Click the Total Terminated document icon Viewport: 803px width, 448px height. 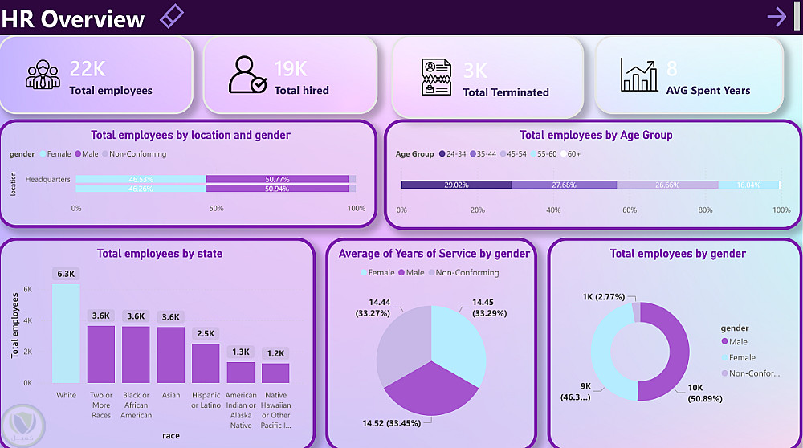(437, 77)
